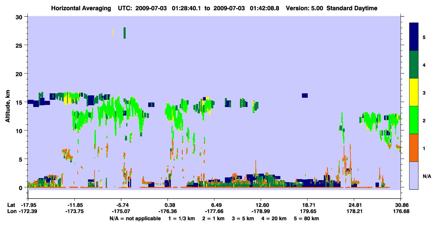Click longitude value 179.65

pyautogui.click(x=307, y=211)
